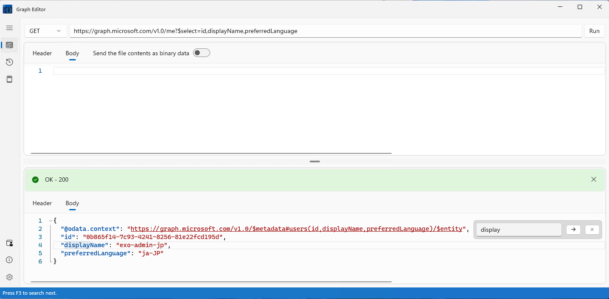This screenshot has width=609, height=299.
Task: Maximize the Graph Editor window
Action: pyautogui.click(x=580, y=7)
